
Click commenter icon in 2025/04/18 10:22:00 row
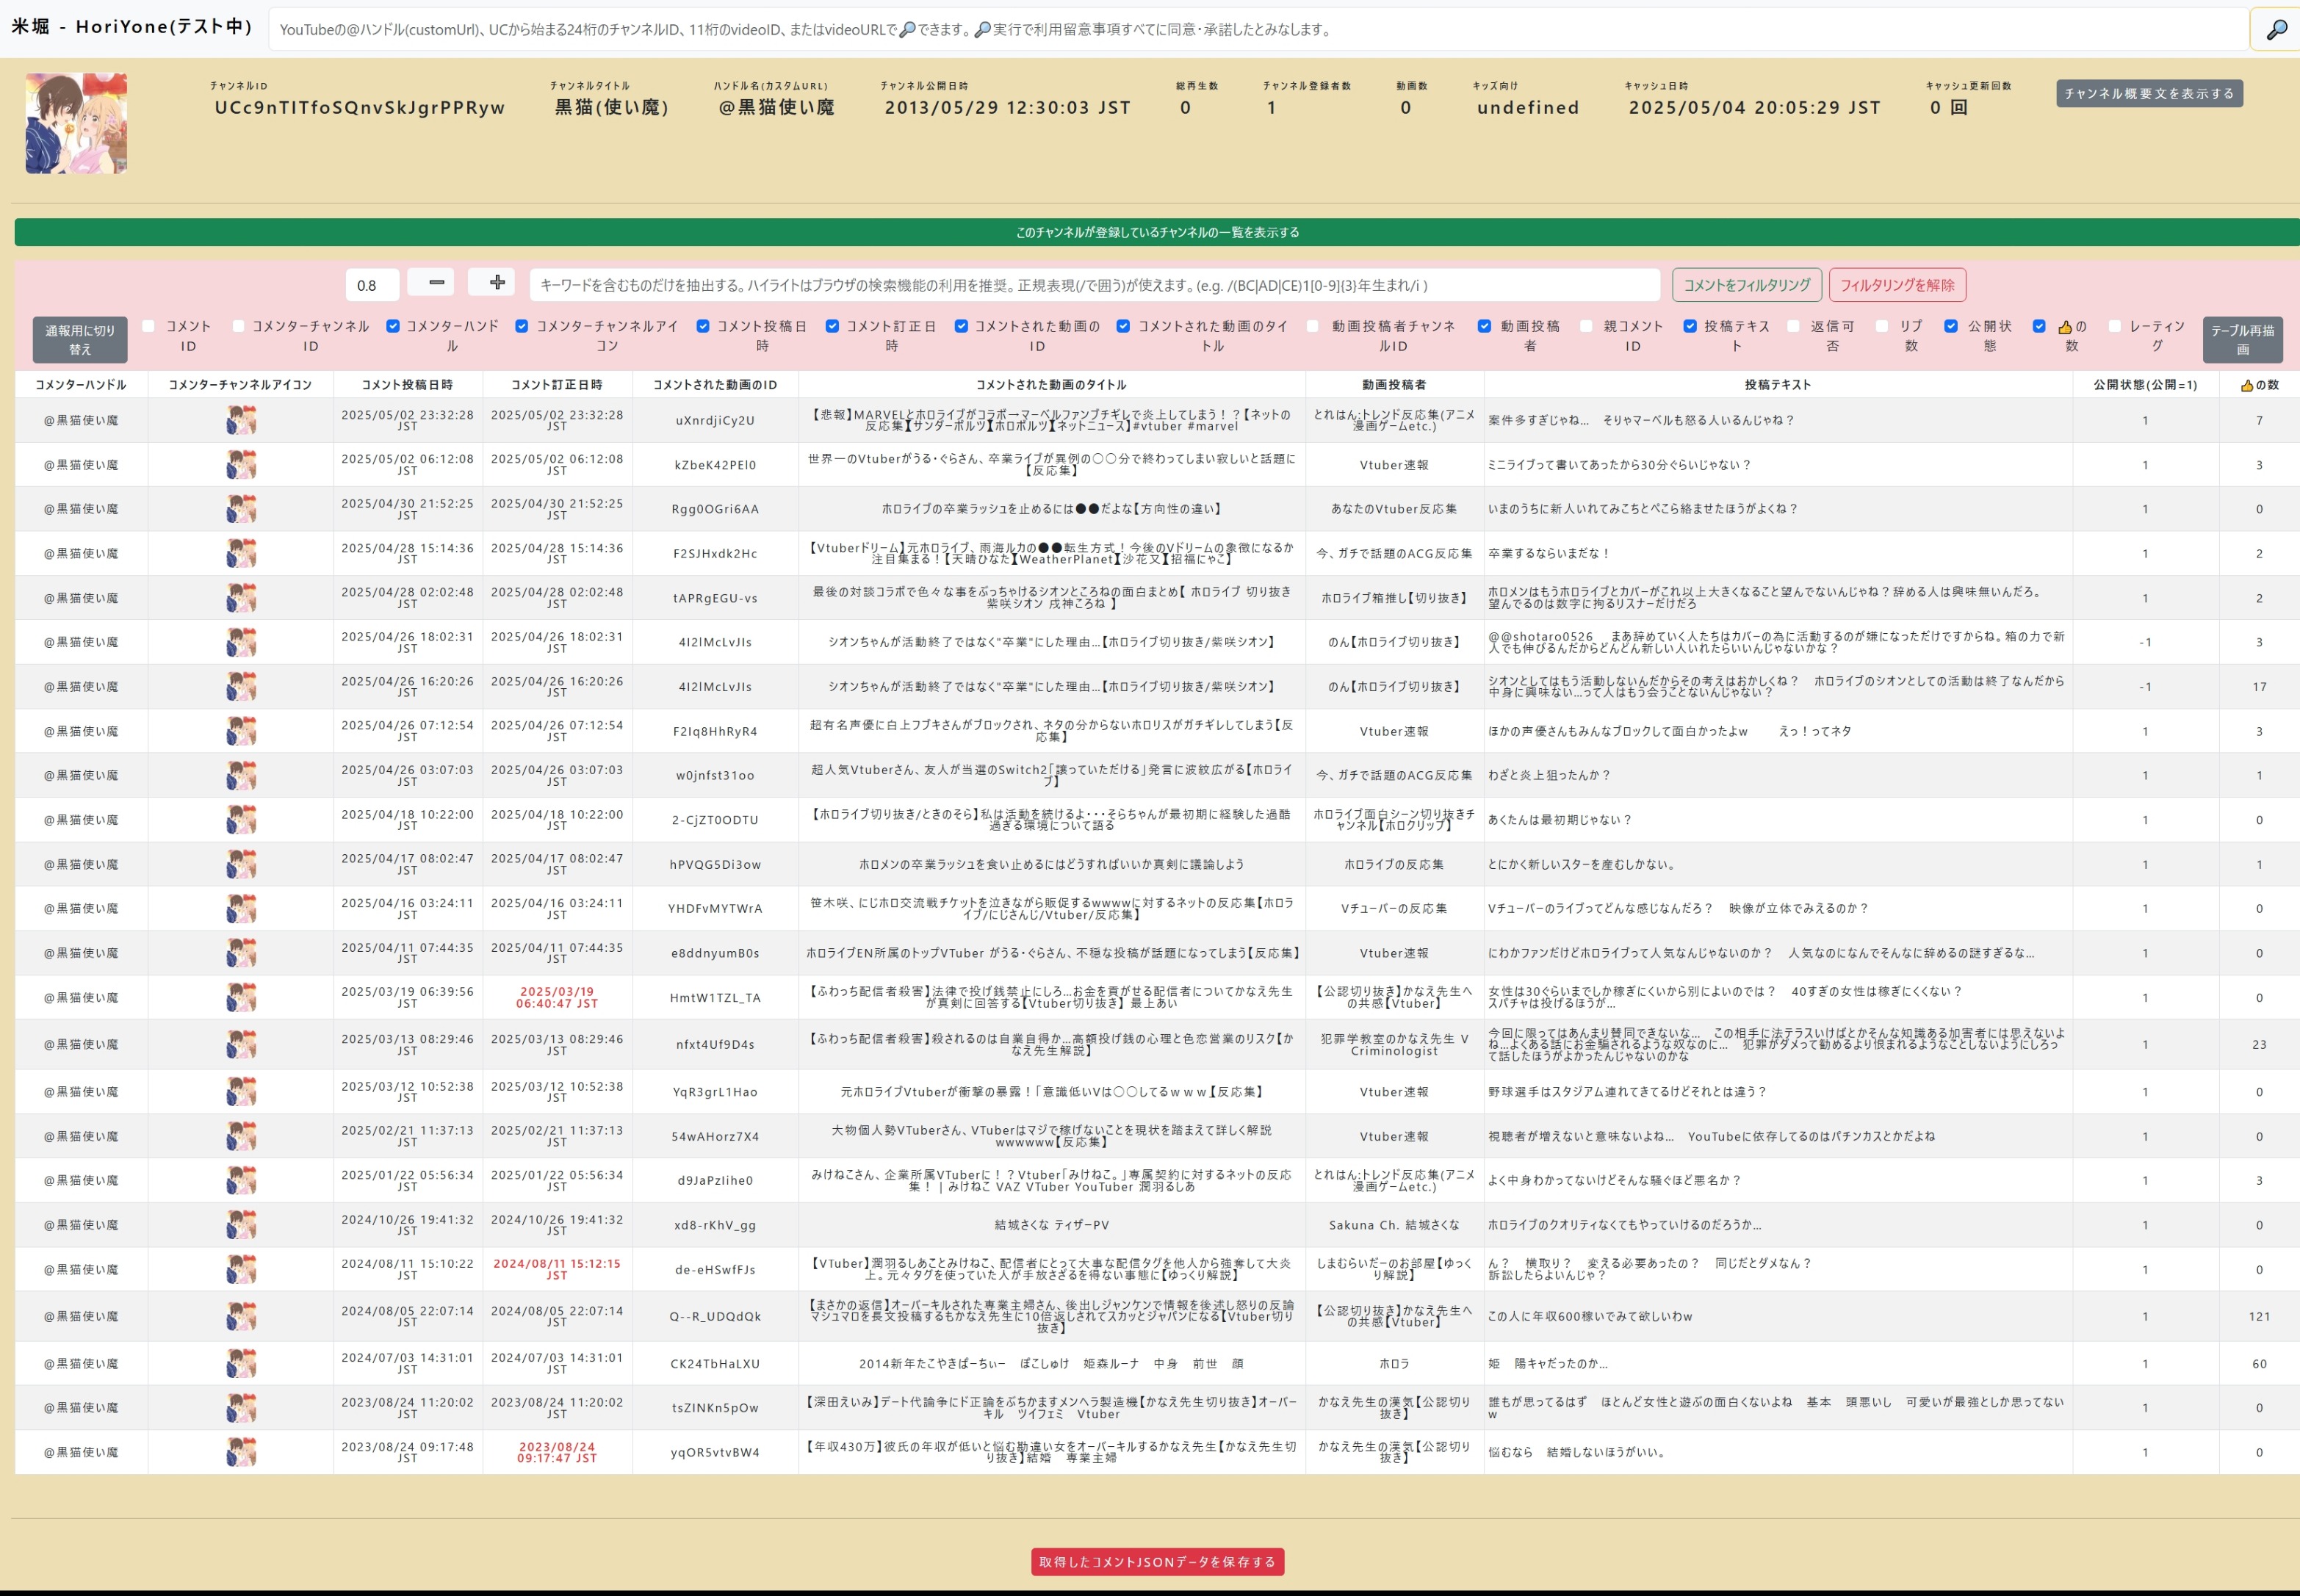pyautogui.click(x=241, y=820)
